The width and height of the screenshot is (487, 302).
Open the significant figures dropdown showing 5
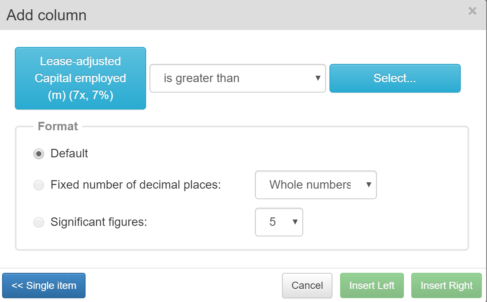tap(279, 222)
